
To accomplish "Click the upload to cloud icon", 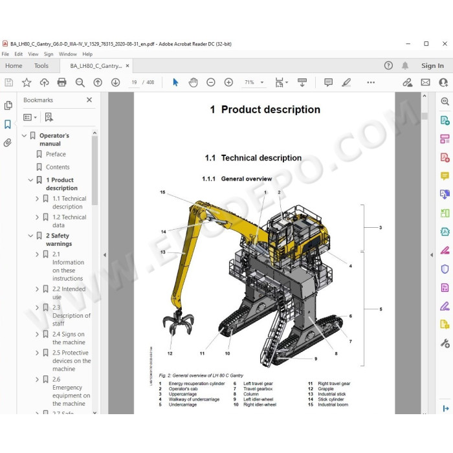I will pyautogui.click(x=44, y=83).
